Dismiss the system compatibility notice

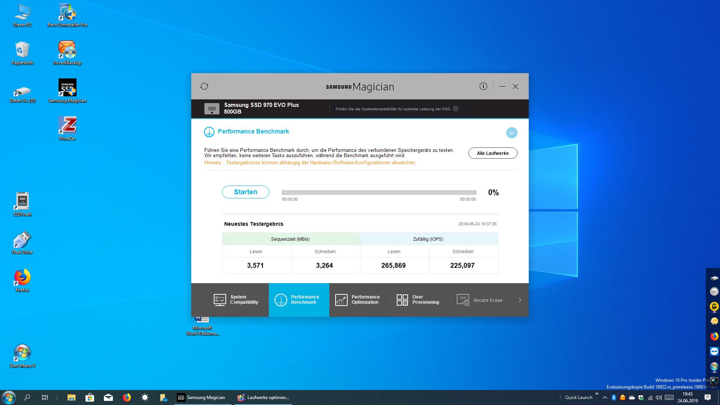(x=456, y=109)
